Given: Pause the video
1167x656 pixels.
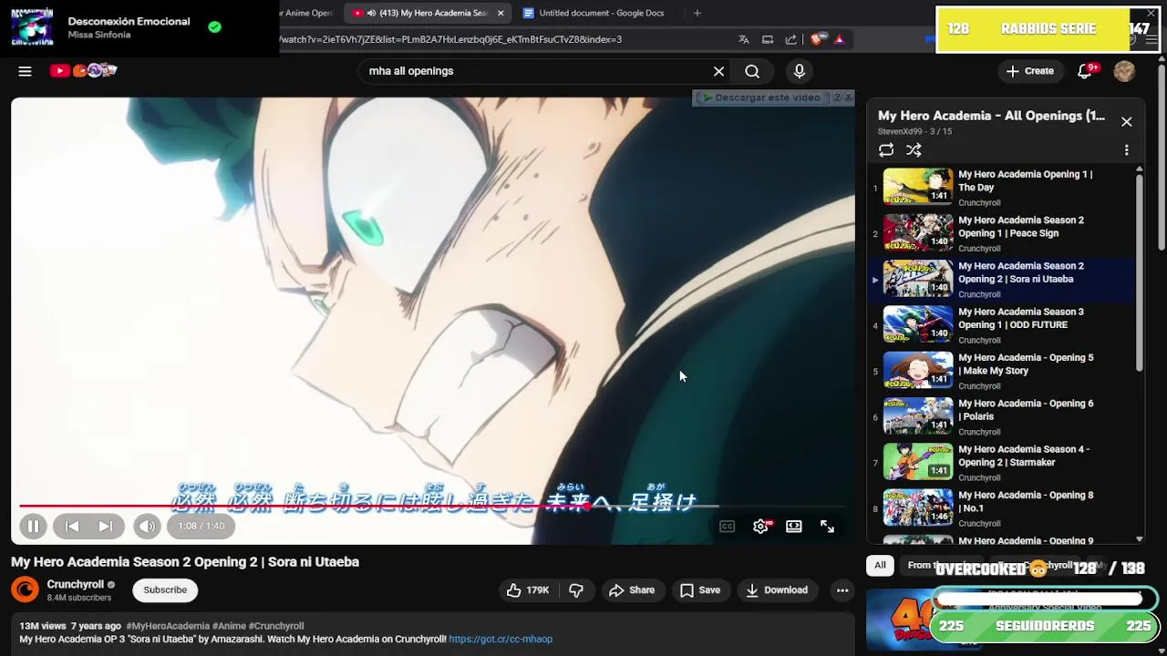Looking at the screenshot, I should click(33, 526).
